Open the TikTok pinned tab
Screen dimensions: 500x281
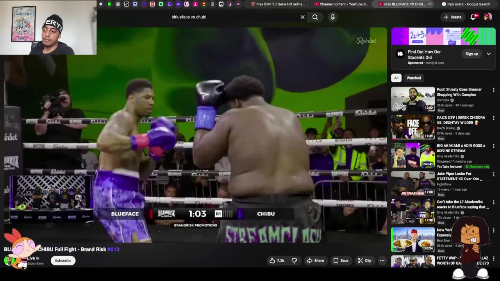point(127,4)
